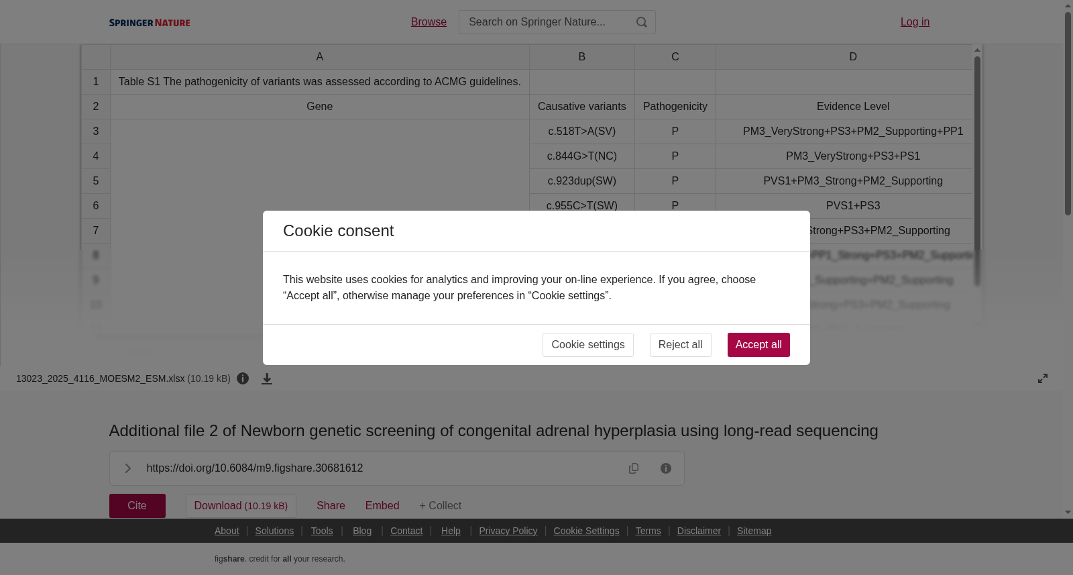Open the Disclaimer footer link

click(x=699, y=531)
